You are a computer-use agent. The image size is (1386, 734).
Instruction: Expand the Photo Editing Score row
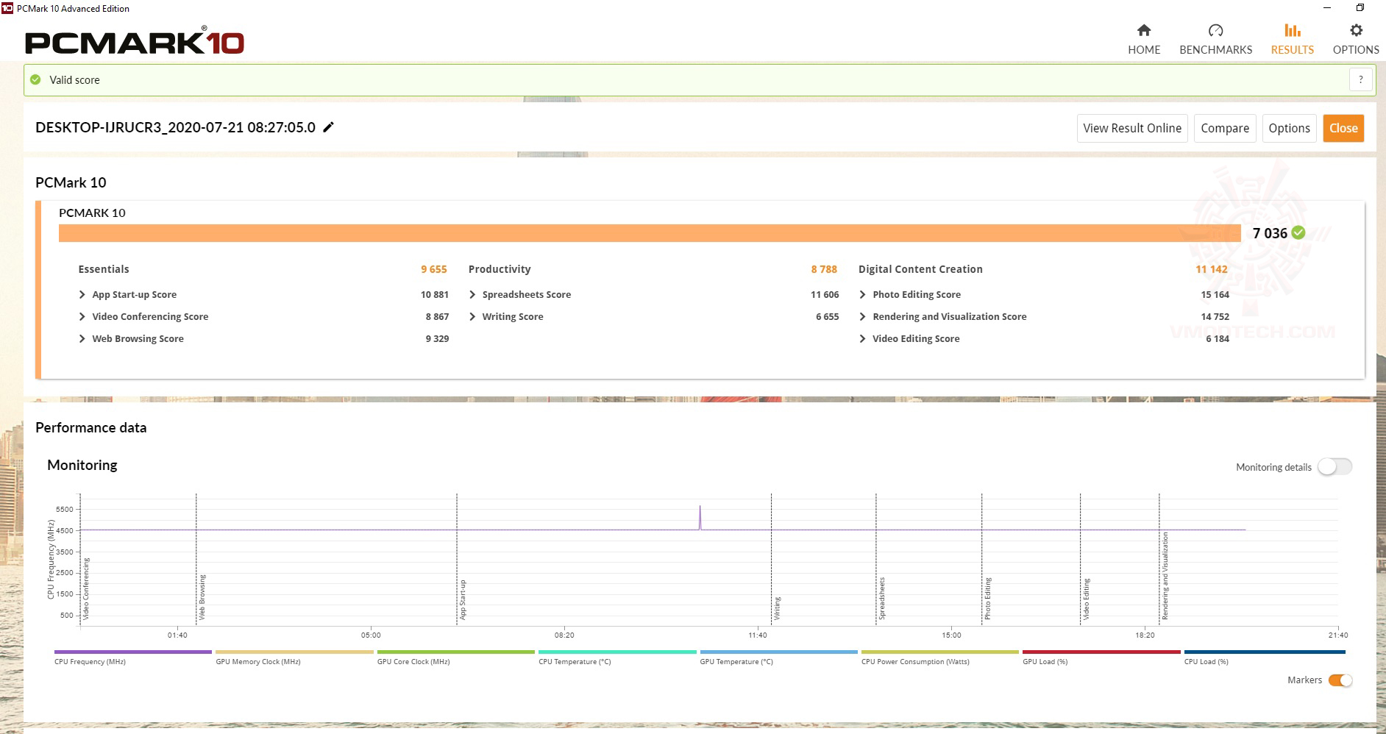point(909,294)
